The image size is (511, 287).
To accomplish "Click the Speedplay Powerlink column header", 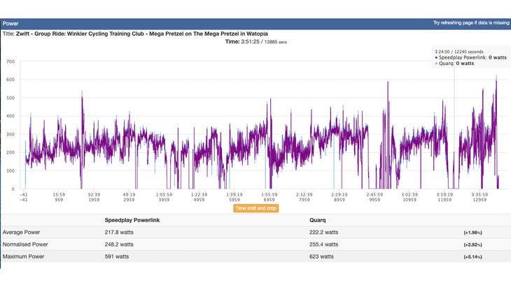I will pos(132,220).
